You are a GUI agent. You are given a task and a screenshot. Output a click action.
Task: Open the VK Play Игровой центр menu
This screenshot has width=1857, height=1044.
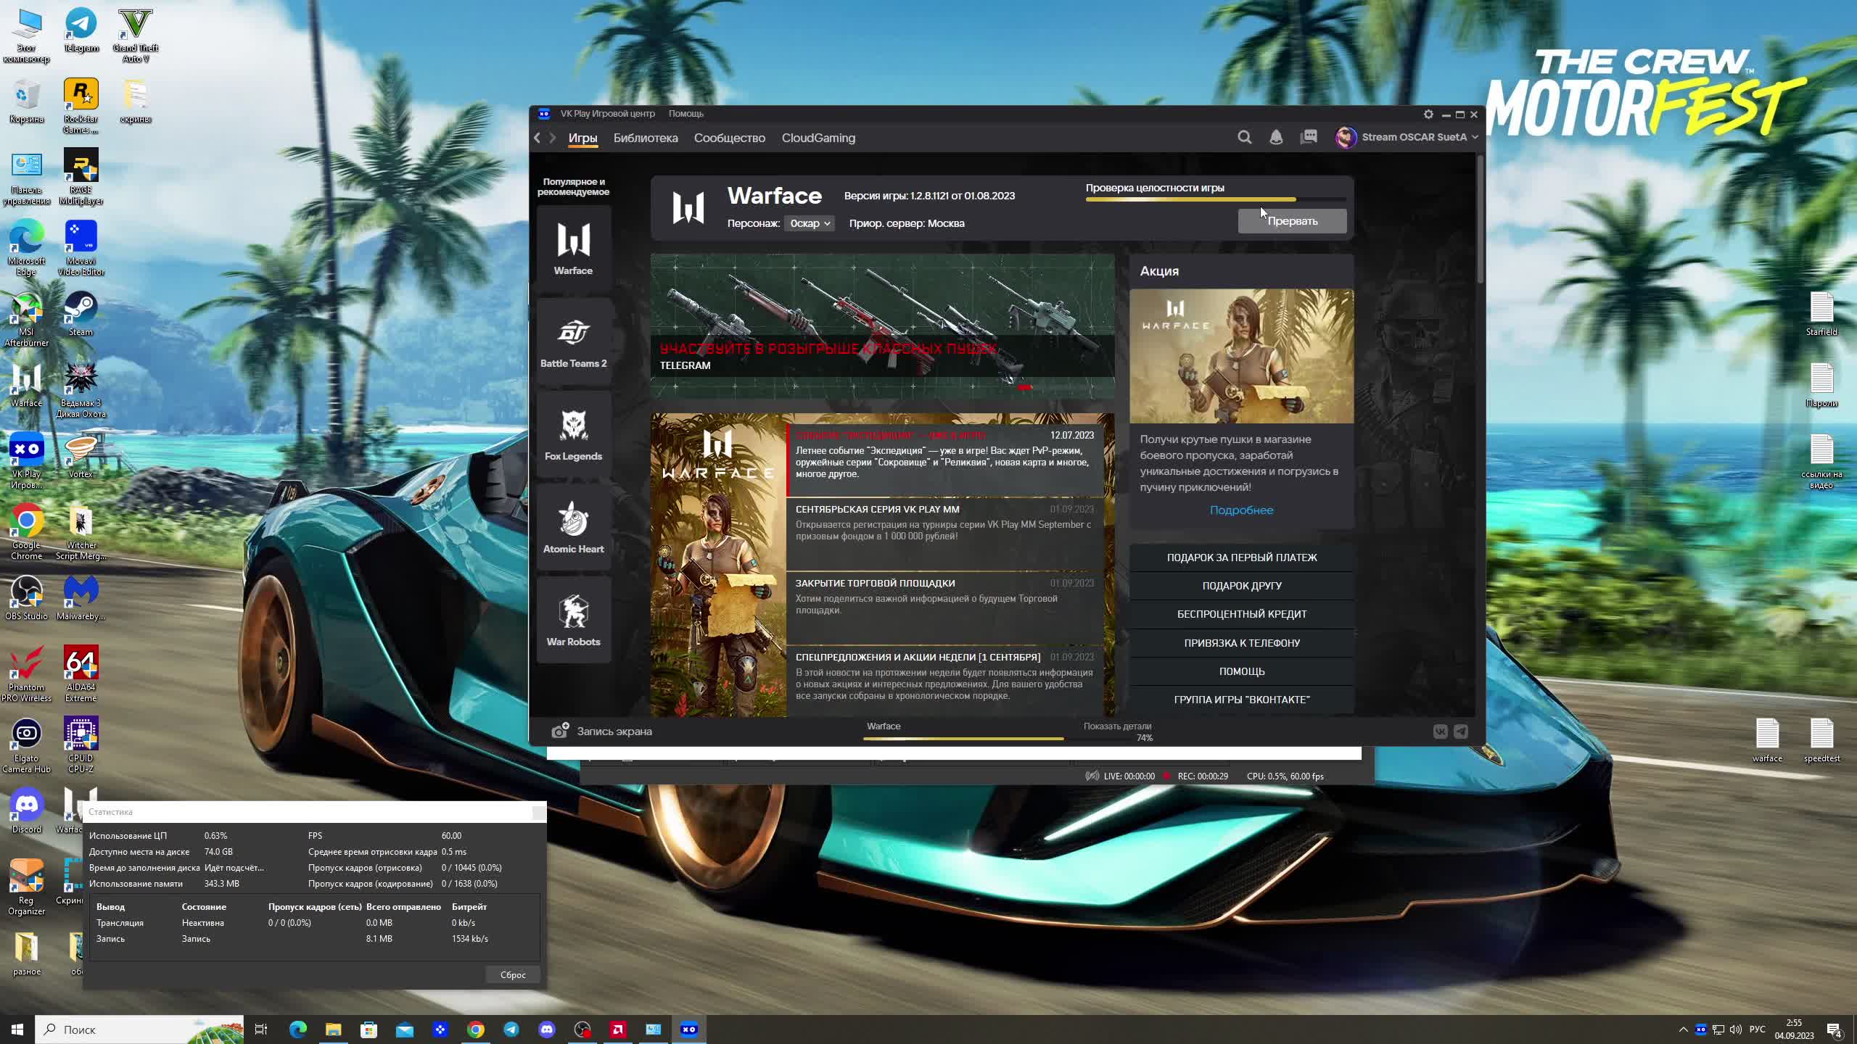click(x=607, y=114)
